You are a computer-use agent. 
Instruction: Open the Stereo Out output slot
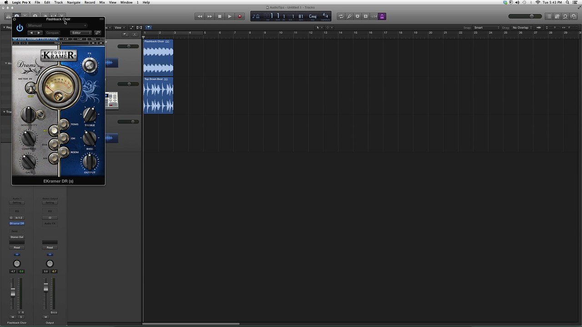pos(17,237)
